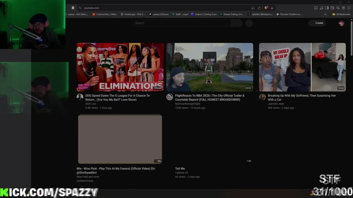Open the 'spazzy | Patreon' bookmark

tap(159, 14)
